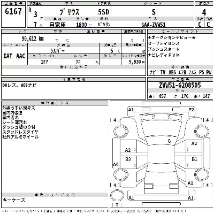214x214 pixels.
Task: Select the B1 damage mark on diagram
Action: pyautogui.click(x=194, y=159)
